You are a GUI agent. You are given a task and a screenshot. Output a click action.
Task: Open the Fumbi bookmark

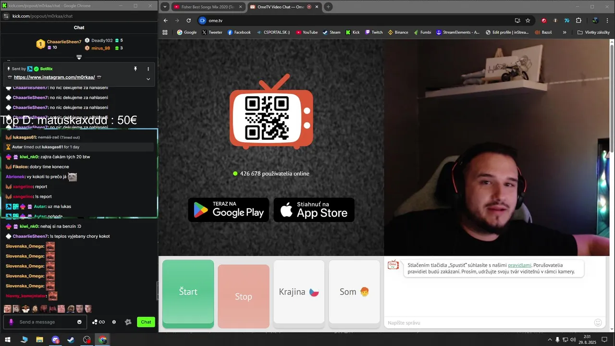pos(422,32)
